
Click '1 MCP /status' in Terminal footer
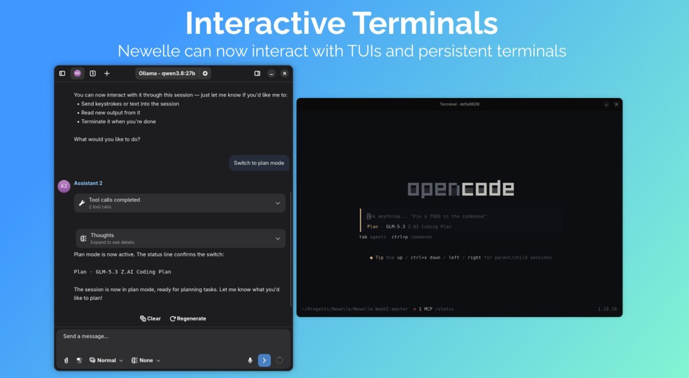coord(434,309)
